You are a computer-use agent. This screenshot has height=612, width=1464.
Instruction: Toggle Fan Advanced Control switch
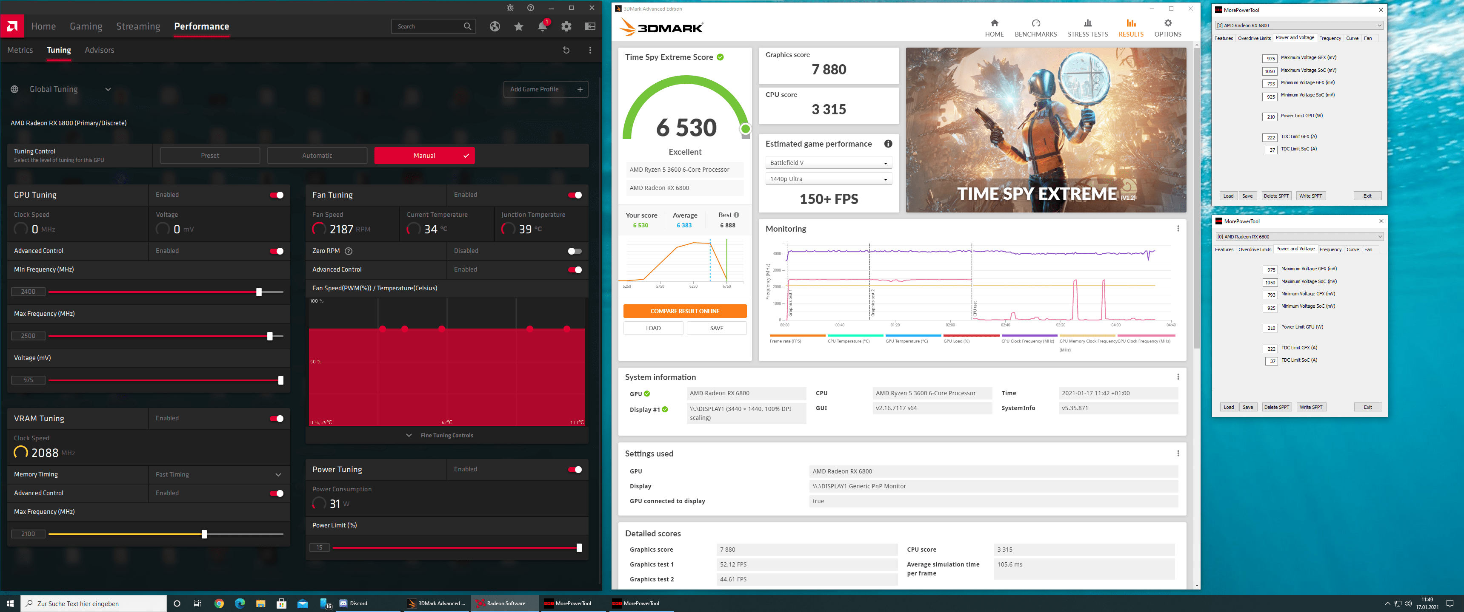coord(575,270)
